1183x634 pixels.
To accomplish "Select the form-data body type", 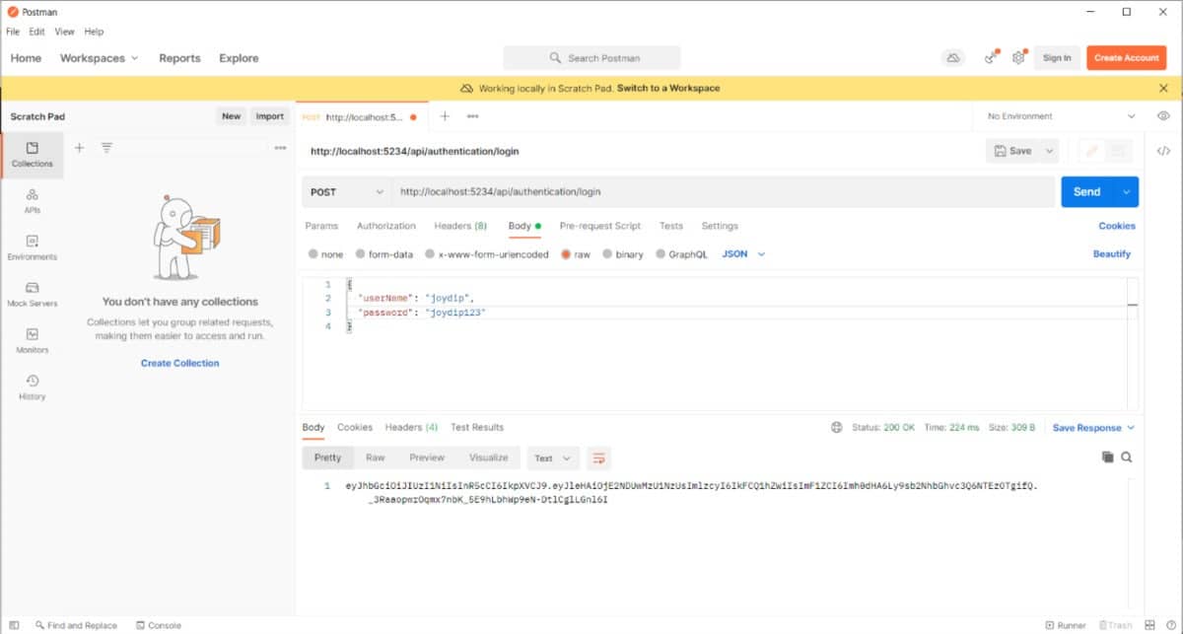I will tap(361, 254).
